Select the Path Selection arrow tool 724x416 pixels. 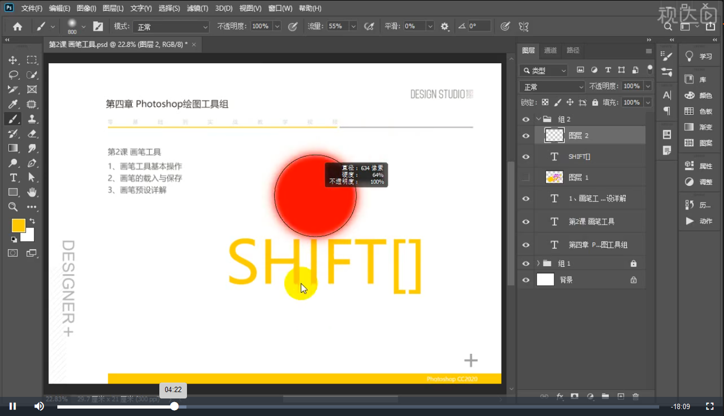coord(32,177)
